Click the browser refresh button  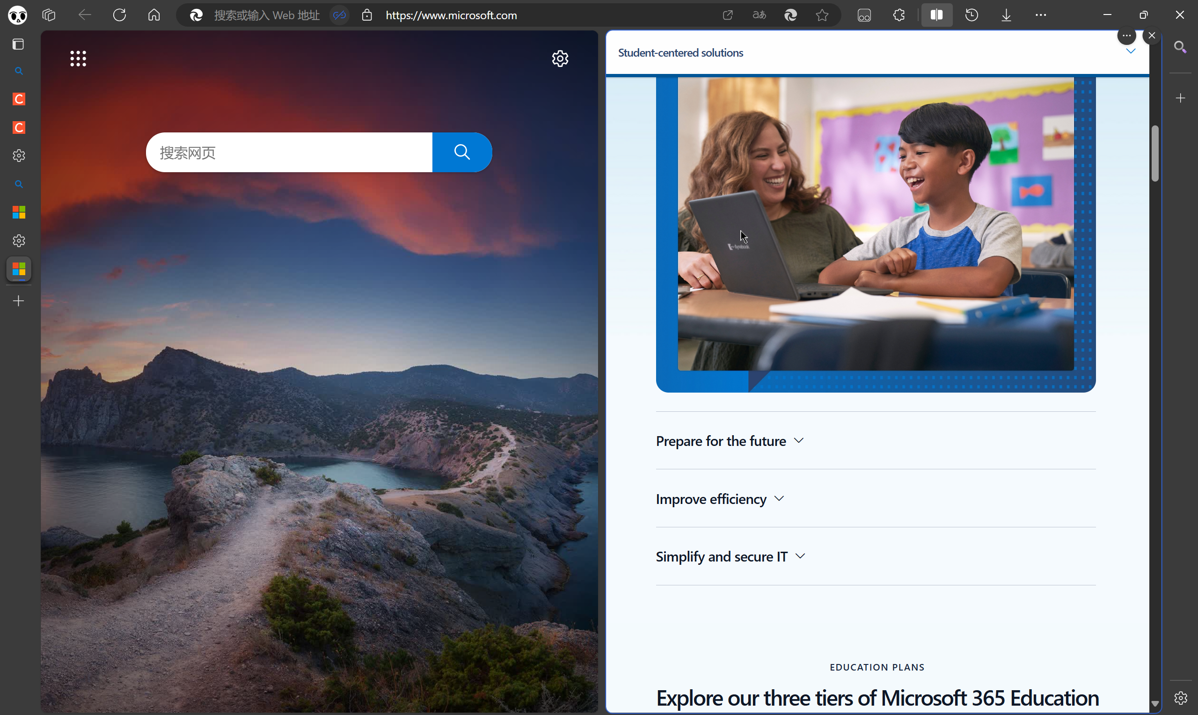point(119,15)
